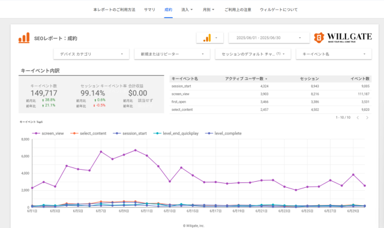This screenshot has height=228, width=384.
Task: Click the 38.8% month-over-month change
Action: (x=49, y=100)
